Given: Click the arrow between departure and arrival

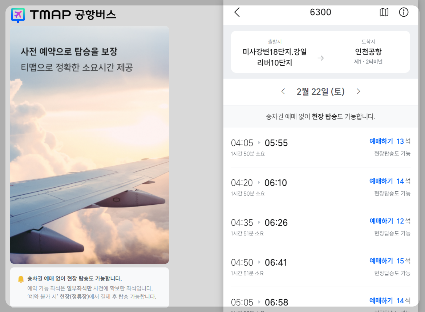Looking at the screenshot, I should coord(321,58).
